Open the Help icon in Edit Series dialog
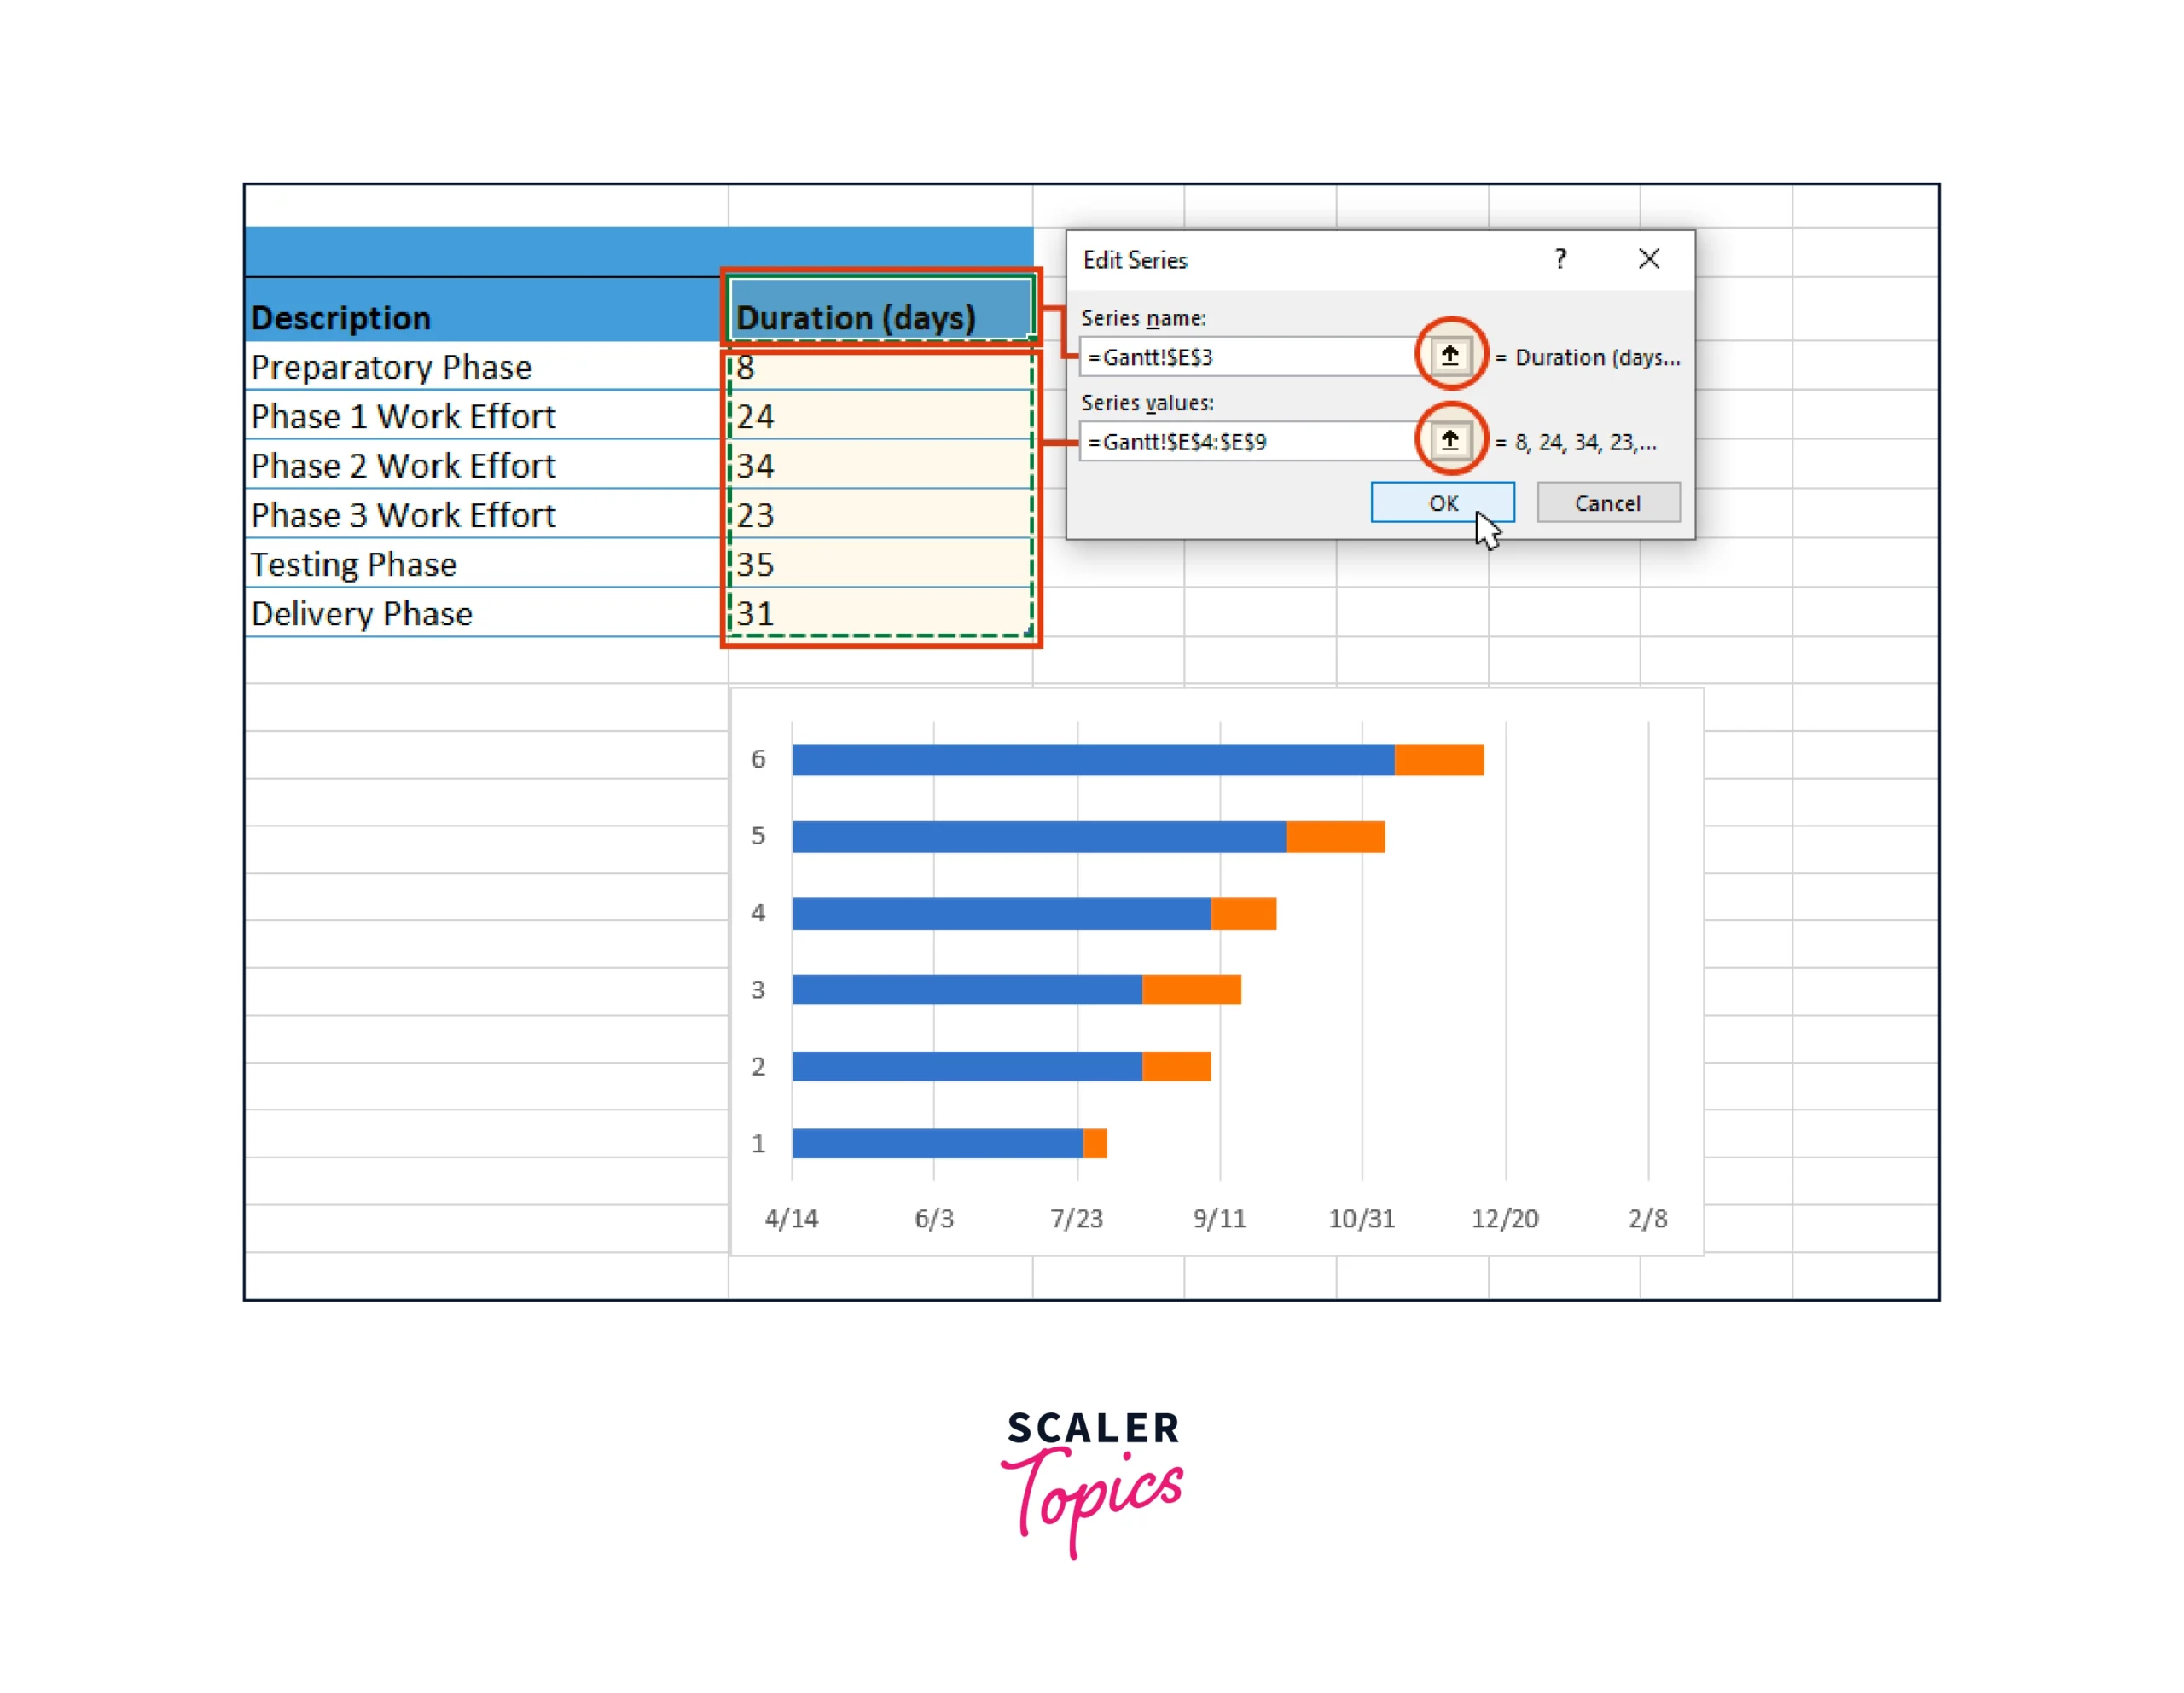This screenshot has width=2184, height=1693. point(1559,260)
